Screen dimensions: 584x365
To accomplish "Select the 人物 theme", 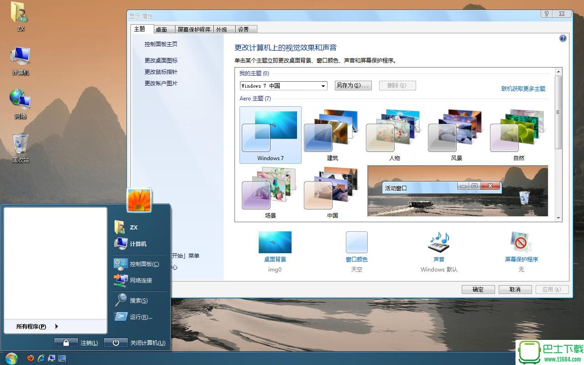I will tap(395, 135).
